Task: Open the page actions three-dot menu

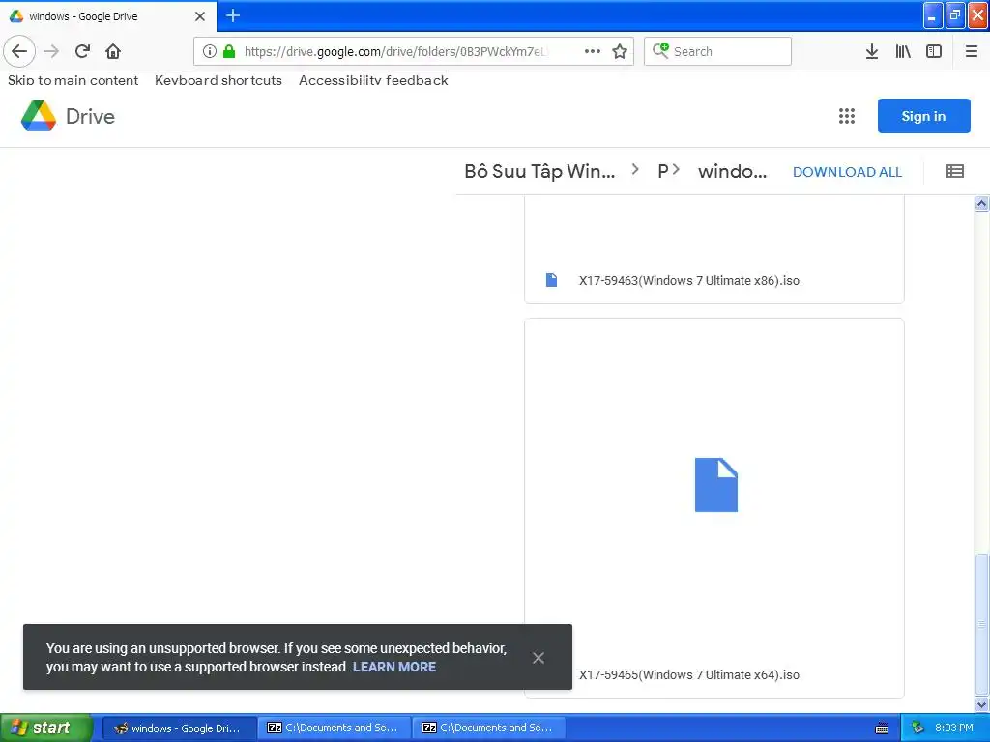Action: pos(593,51)
